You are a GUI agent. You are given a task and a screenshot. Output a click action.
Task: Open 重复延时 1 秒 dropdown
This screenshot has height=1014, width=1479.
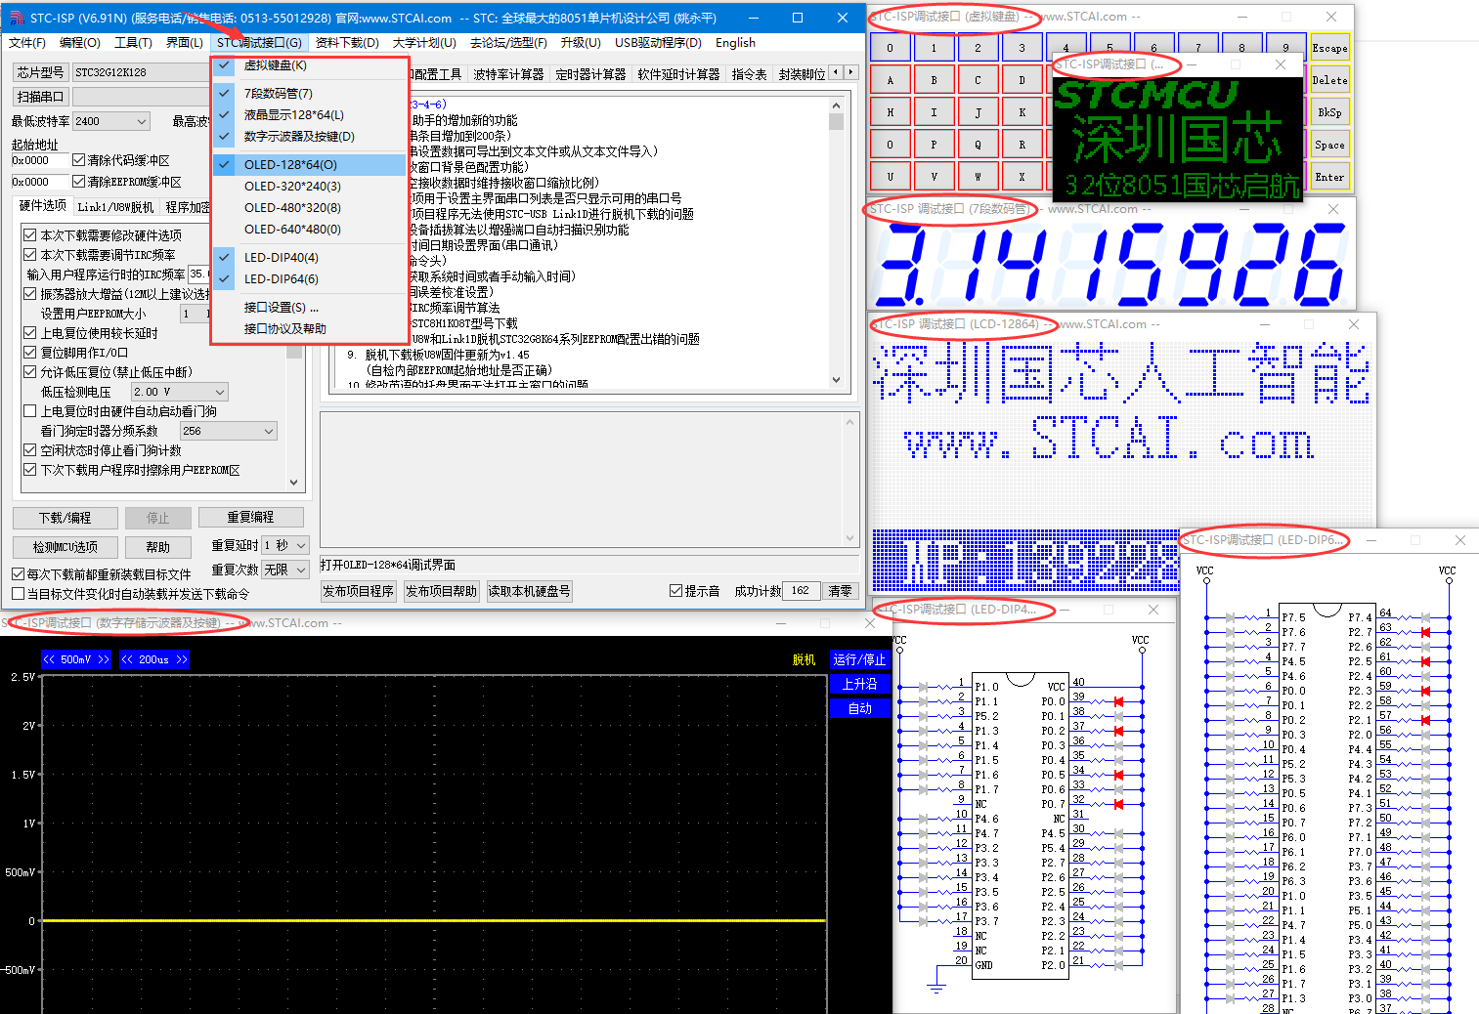click(x=285, y=545)
